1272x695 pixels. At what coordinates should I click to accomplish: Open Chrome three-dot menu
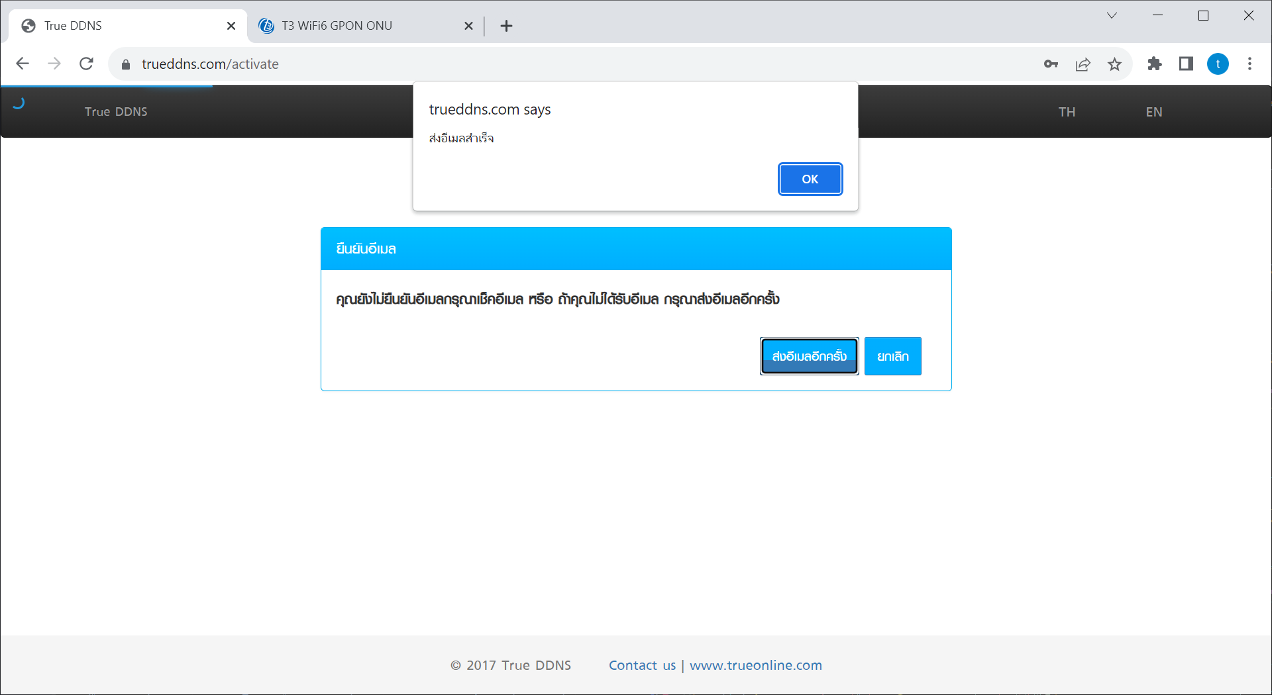[1249, 64]
